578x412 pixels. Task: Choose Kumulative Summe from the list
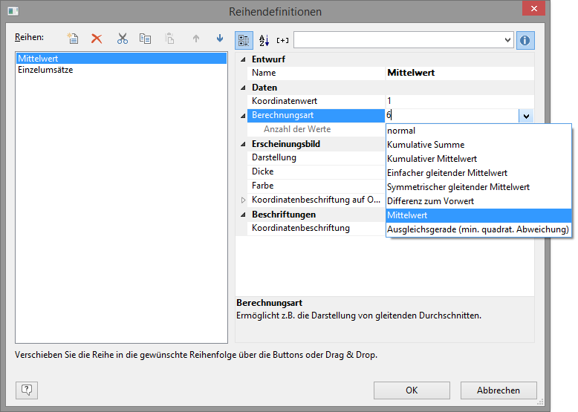coord(426,145)
